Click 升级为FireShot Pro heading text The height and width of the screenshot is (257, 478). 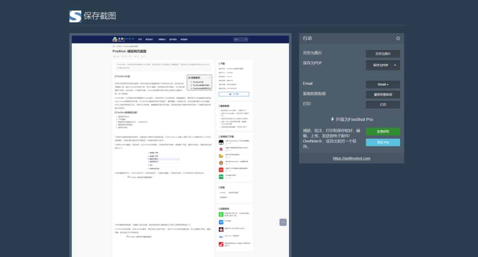pos(354,120)
